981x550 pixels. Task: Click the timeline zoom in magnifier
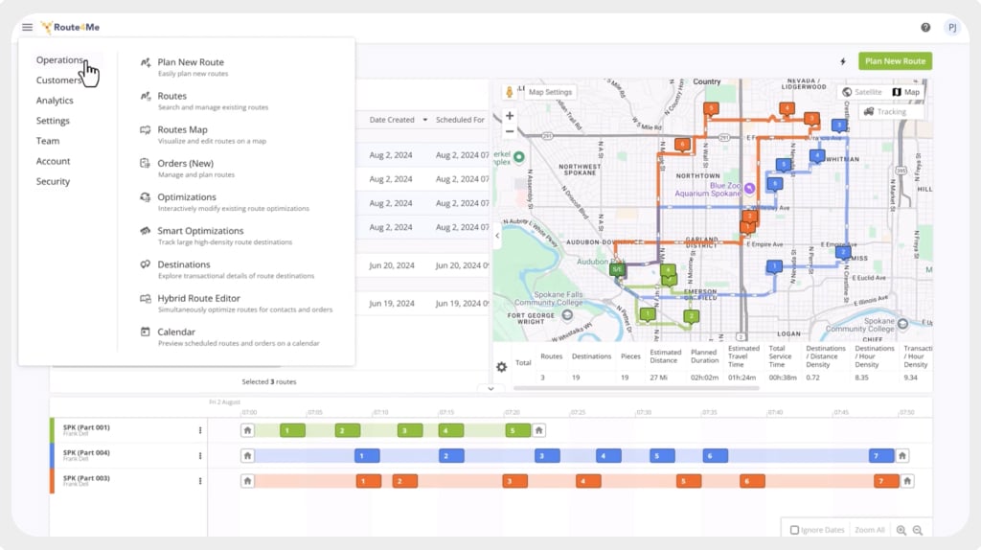[901, 530]
